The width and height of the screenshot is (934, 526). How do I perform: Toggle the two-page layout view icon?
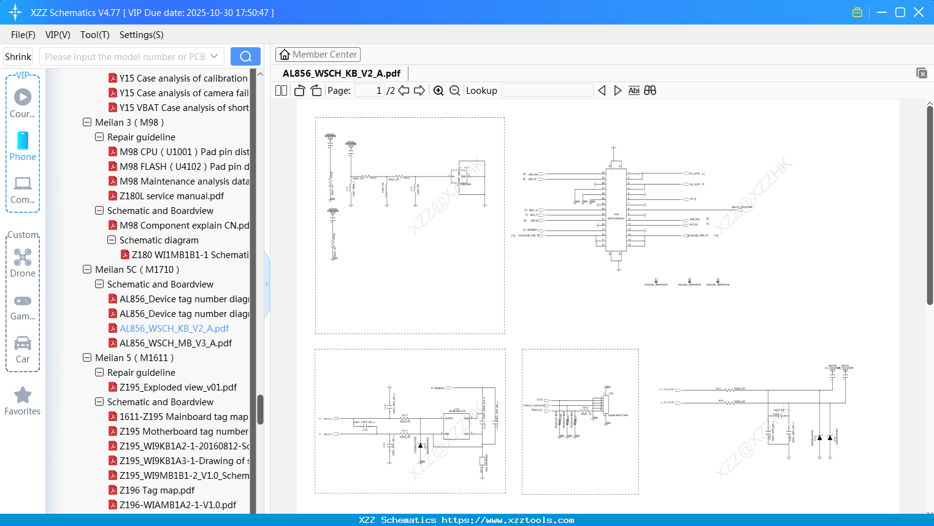281,91
